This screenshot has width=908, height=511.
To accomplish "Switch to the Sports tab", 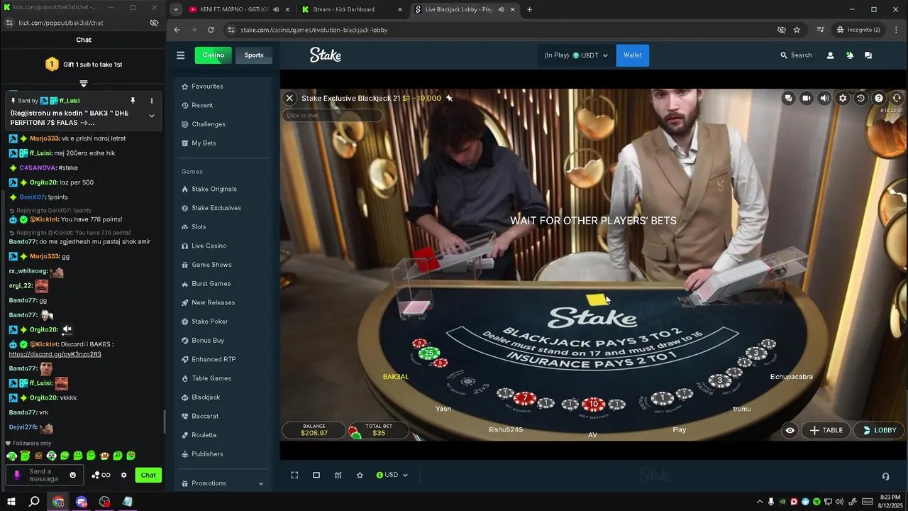I will click(x=254, y=55).
